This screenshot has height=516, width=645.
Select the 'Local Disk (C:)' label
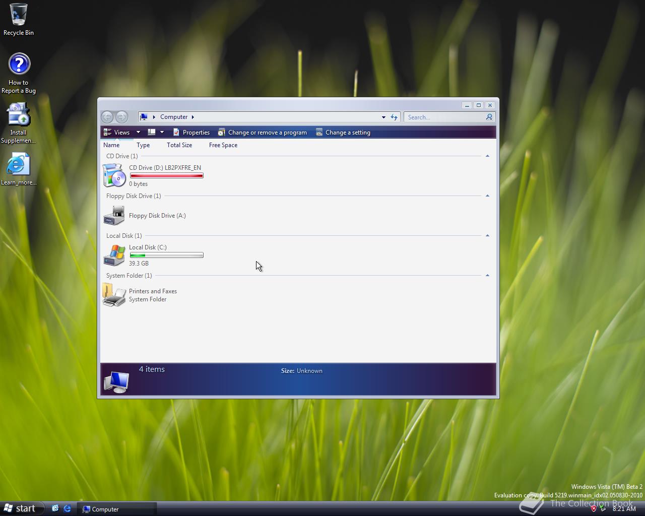click(x=148, y=247)
